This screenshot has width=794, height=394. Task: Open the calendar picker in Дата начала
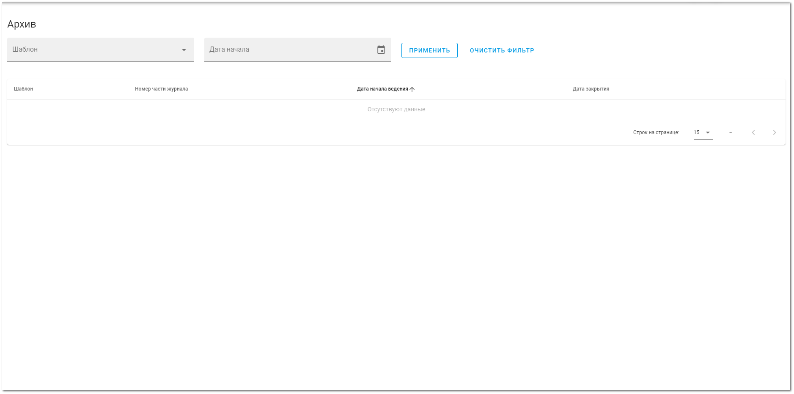click(x=381, y=50)
